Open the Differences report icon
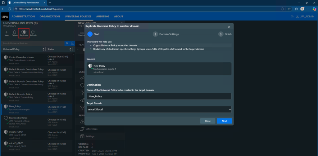The height and width of the screenshot is (156, 318). pyautogui.click(x=82, y=129)
